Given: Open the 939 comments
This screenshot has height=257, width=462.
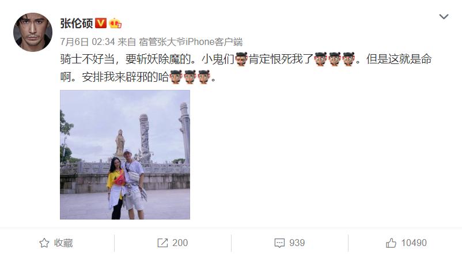Looking at the screenshot, I should coord(297,243).
